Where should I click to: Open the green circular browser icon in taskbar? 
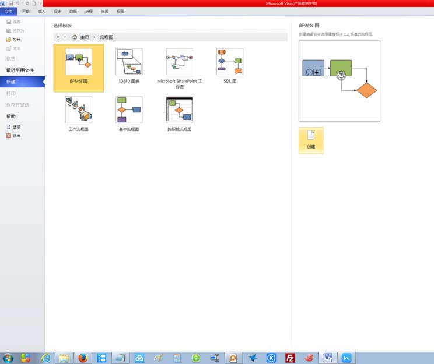[195, 358]
